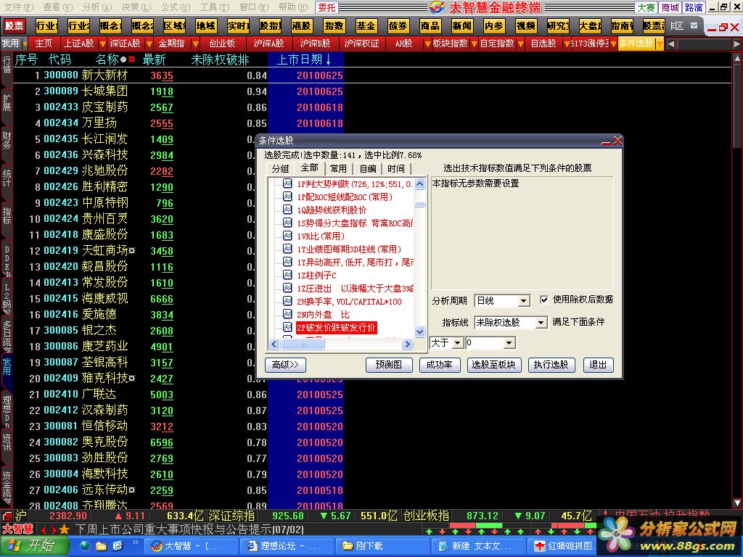Switch to 自编 tab in dialog
The image size is (743, 557).
point(367,168)
